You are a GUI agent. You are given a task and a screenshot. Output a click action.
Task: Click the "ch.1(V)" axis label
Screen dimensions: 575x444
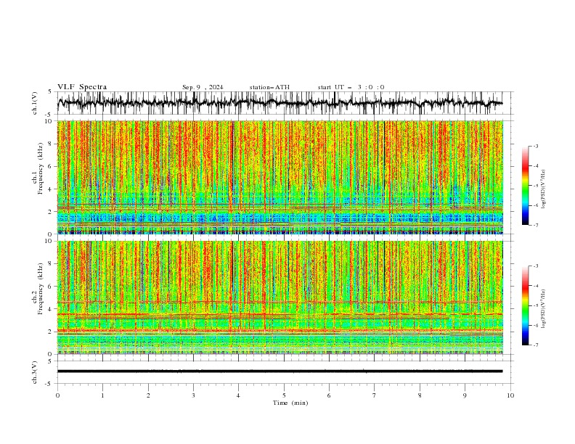pyautogui.click(x=35, y=103)
